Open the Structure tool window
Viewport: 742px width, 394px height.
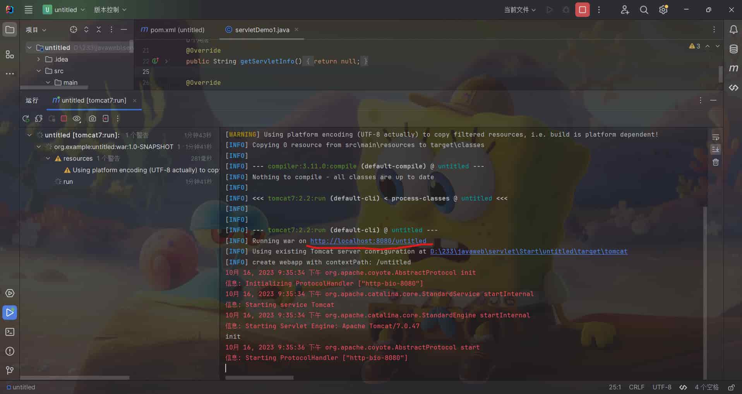(10, 54)
